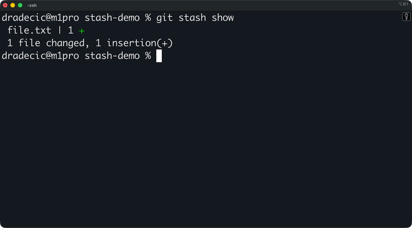Click the yellow traffic light circle
This screenshot has width=412, height=228.
(12, 5)
